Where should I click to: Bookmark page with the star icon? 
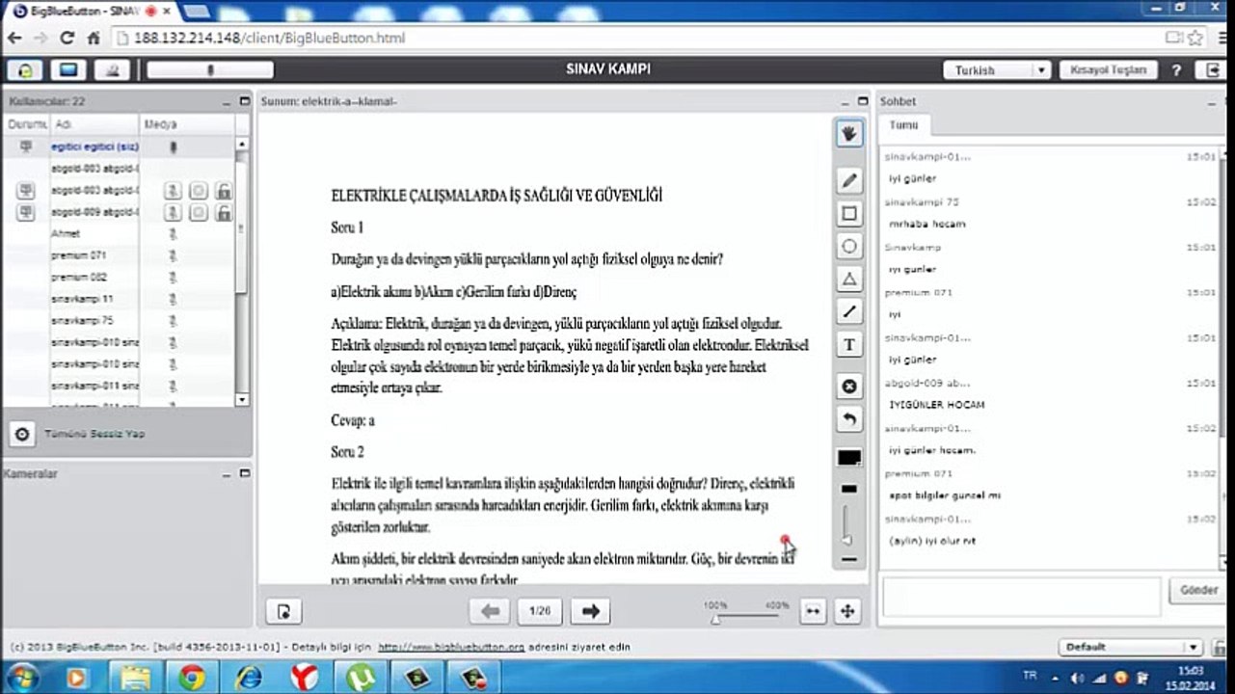point(1195,39)
